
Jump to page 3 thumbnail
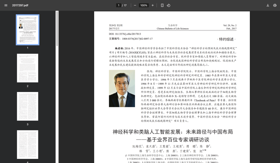(27, 106)
